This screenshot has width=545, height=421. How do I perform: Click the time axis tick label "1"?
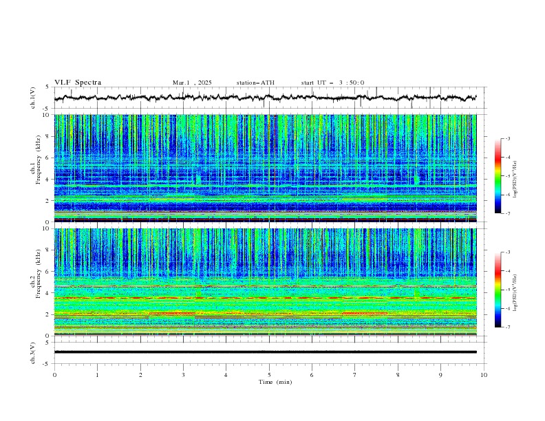tap(98, 375)
